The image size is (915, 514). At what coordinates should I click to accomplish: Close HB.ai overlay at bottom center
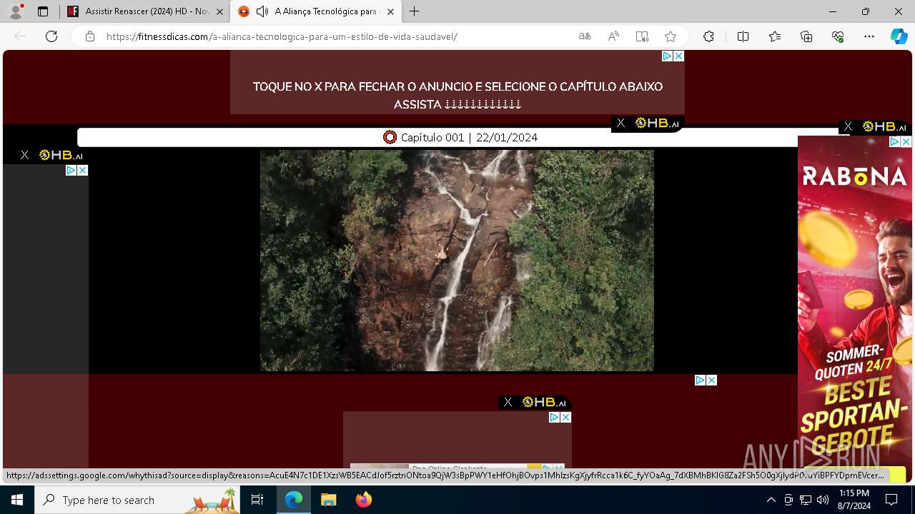pyautogui.click(x=508, y=402)
